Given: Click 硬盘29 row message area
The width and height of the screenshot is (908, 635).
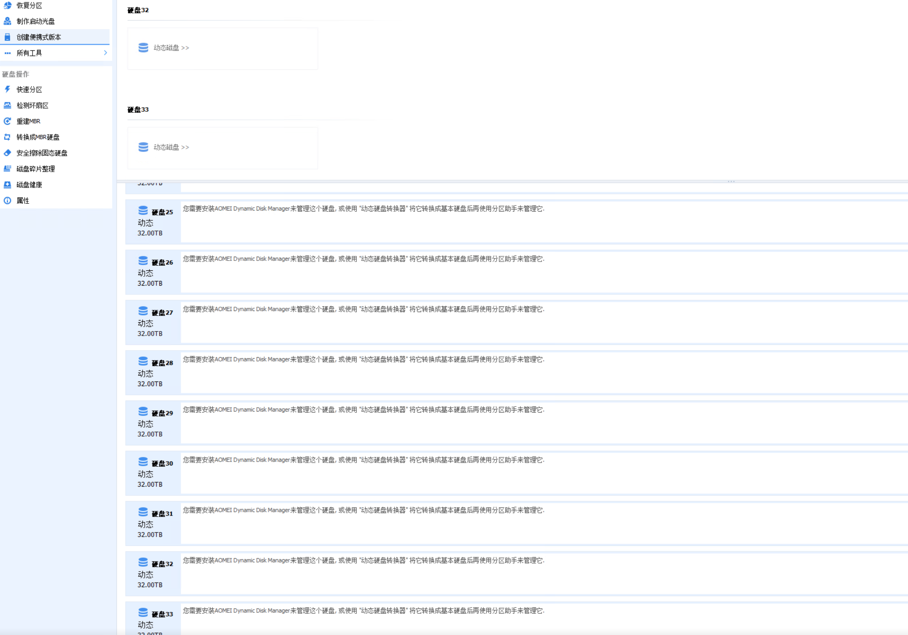Looking at the screenshot, I should pyautogui.click(x=363, y=410).
